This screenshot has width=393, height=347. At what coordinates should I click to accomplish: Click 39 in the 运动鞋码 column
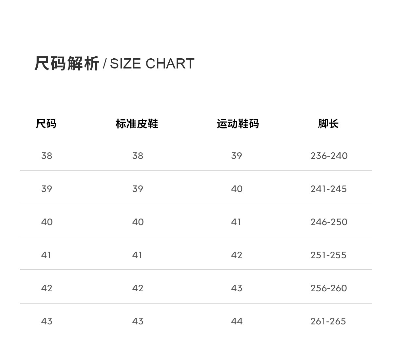(x=236, y=156)
